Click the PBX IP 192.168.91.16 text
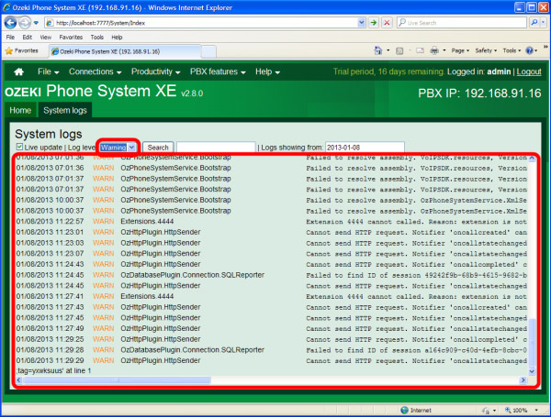551x417 pixels. point(479,93)
